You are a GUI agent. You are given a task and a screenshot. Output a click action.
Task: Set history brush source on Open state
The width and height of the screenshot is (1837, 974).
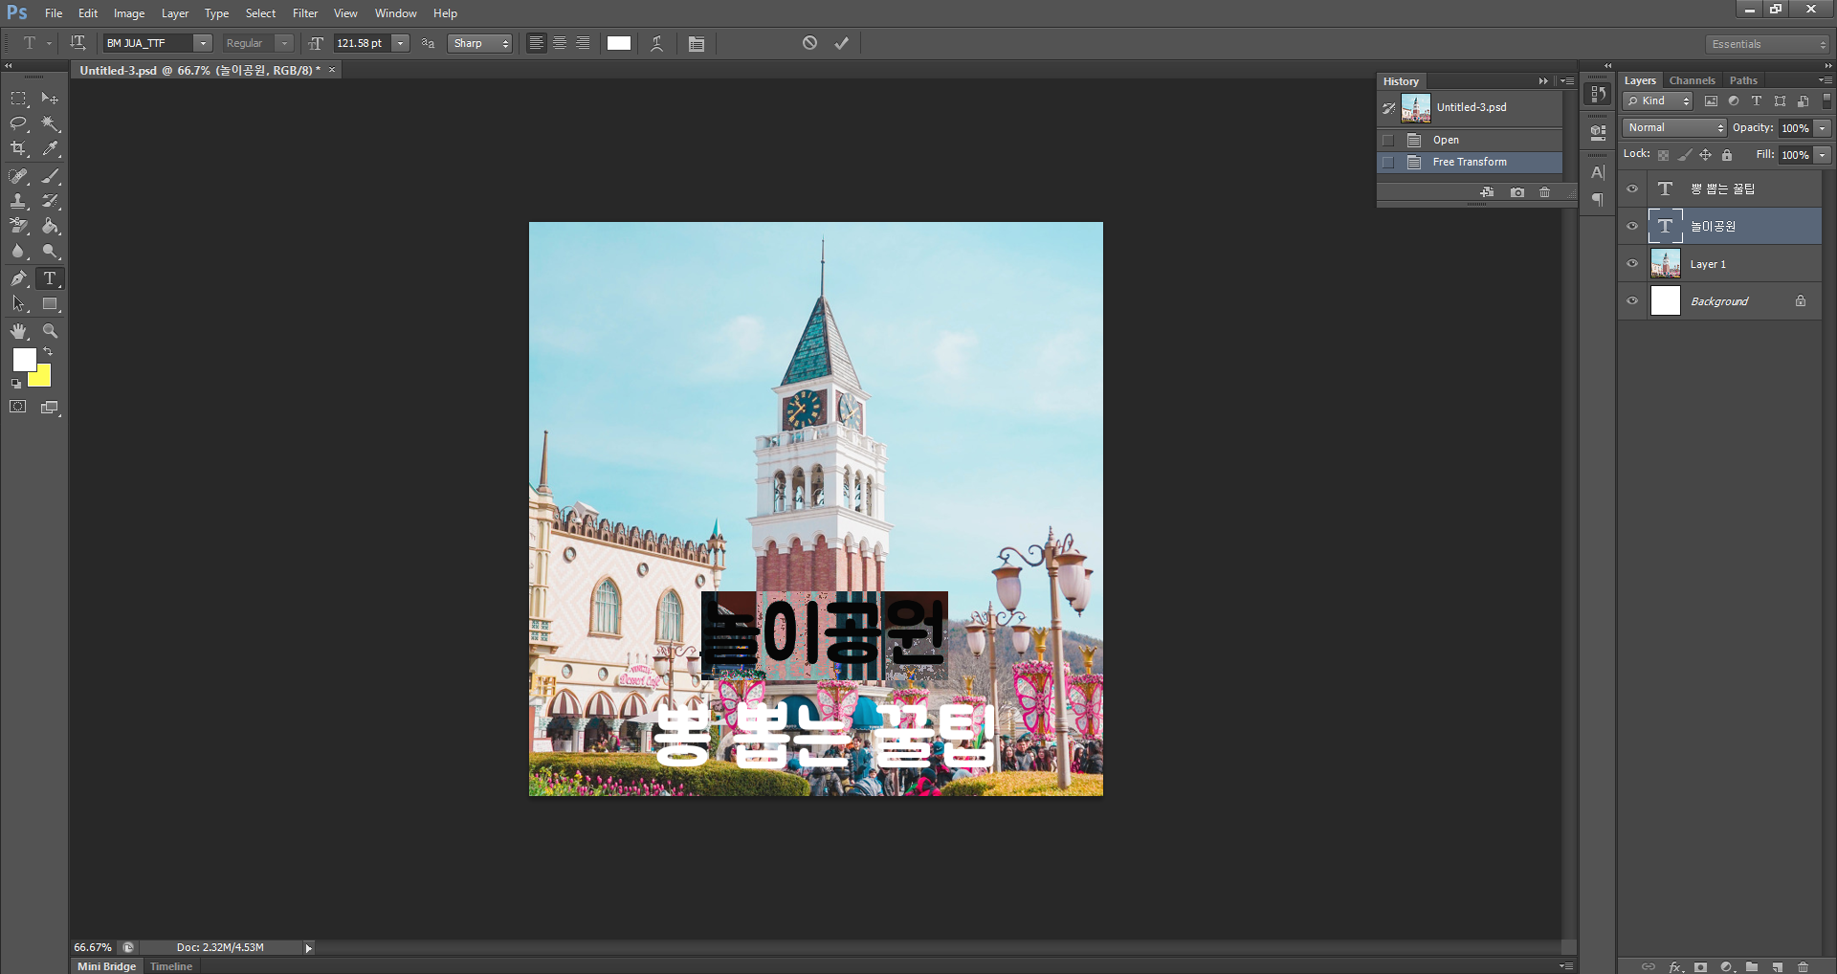tap(1388, 140)
